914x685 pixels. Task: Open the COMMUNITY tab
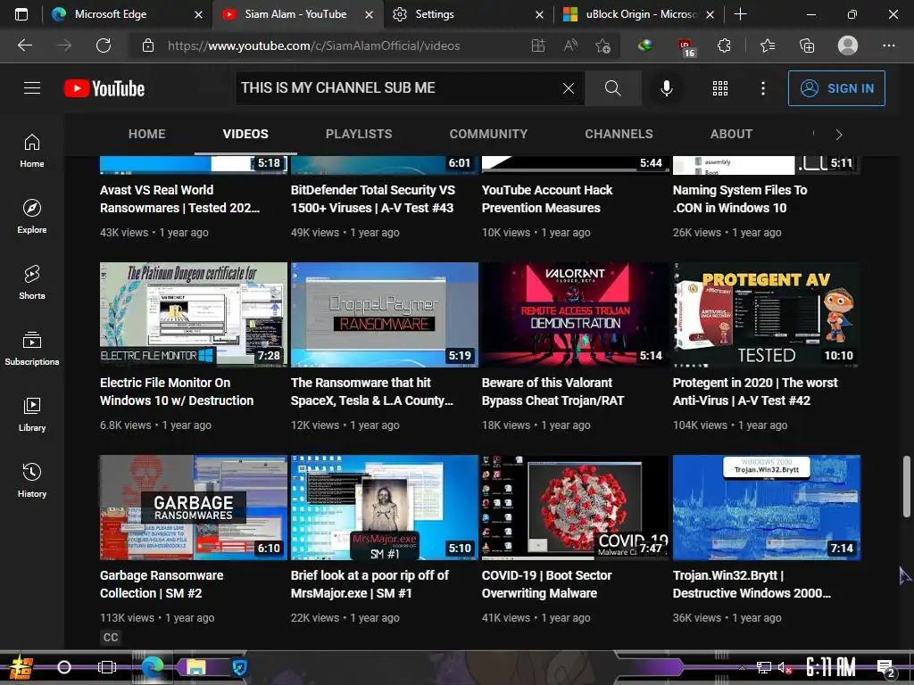point(488,134)
